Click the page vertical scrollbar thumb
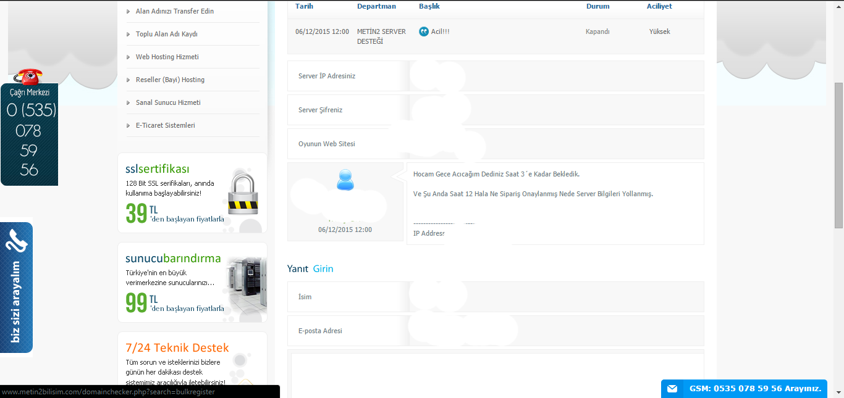 pyautogui.click(x=838, y=155)
